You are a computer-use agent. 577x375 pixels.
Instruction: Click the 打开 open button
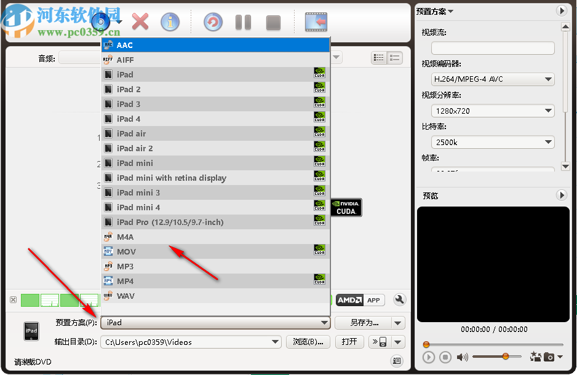tap(349, 342)
